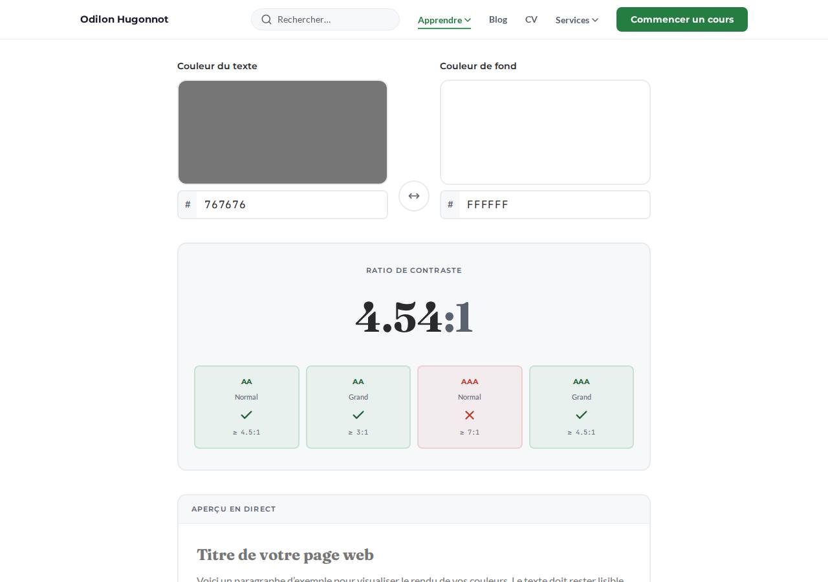The height and width of the screenshot is (582, 828).
Task: Click the APERÇU EN DIRECT header
Action: click(x=234, y=509)
